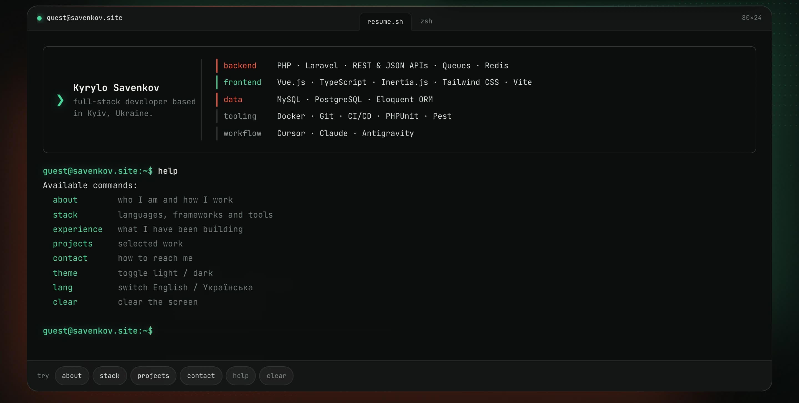
Task: Click the 'lang' command in the help list
Action: point(63,288)
